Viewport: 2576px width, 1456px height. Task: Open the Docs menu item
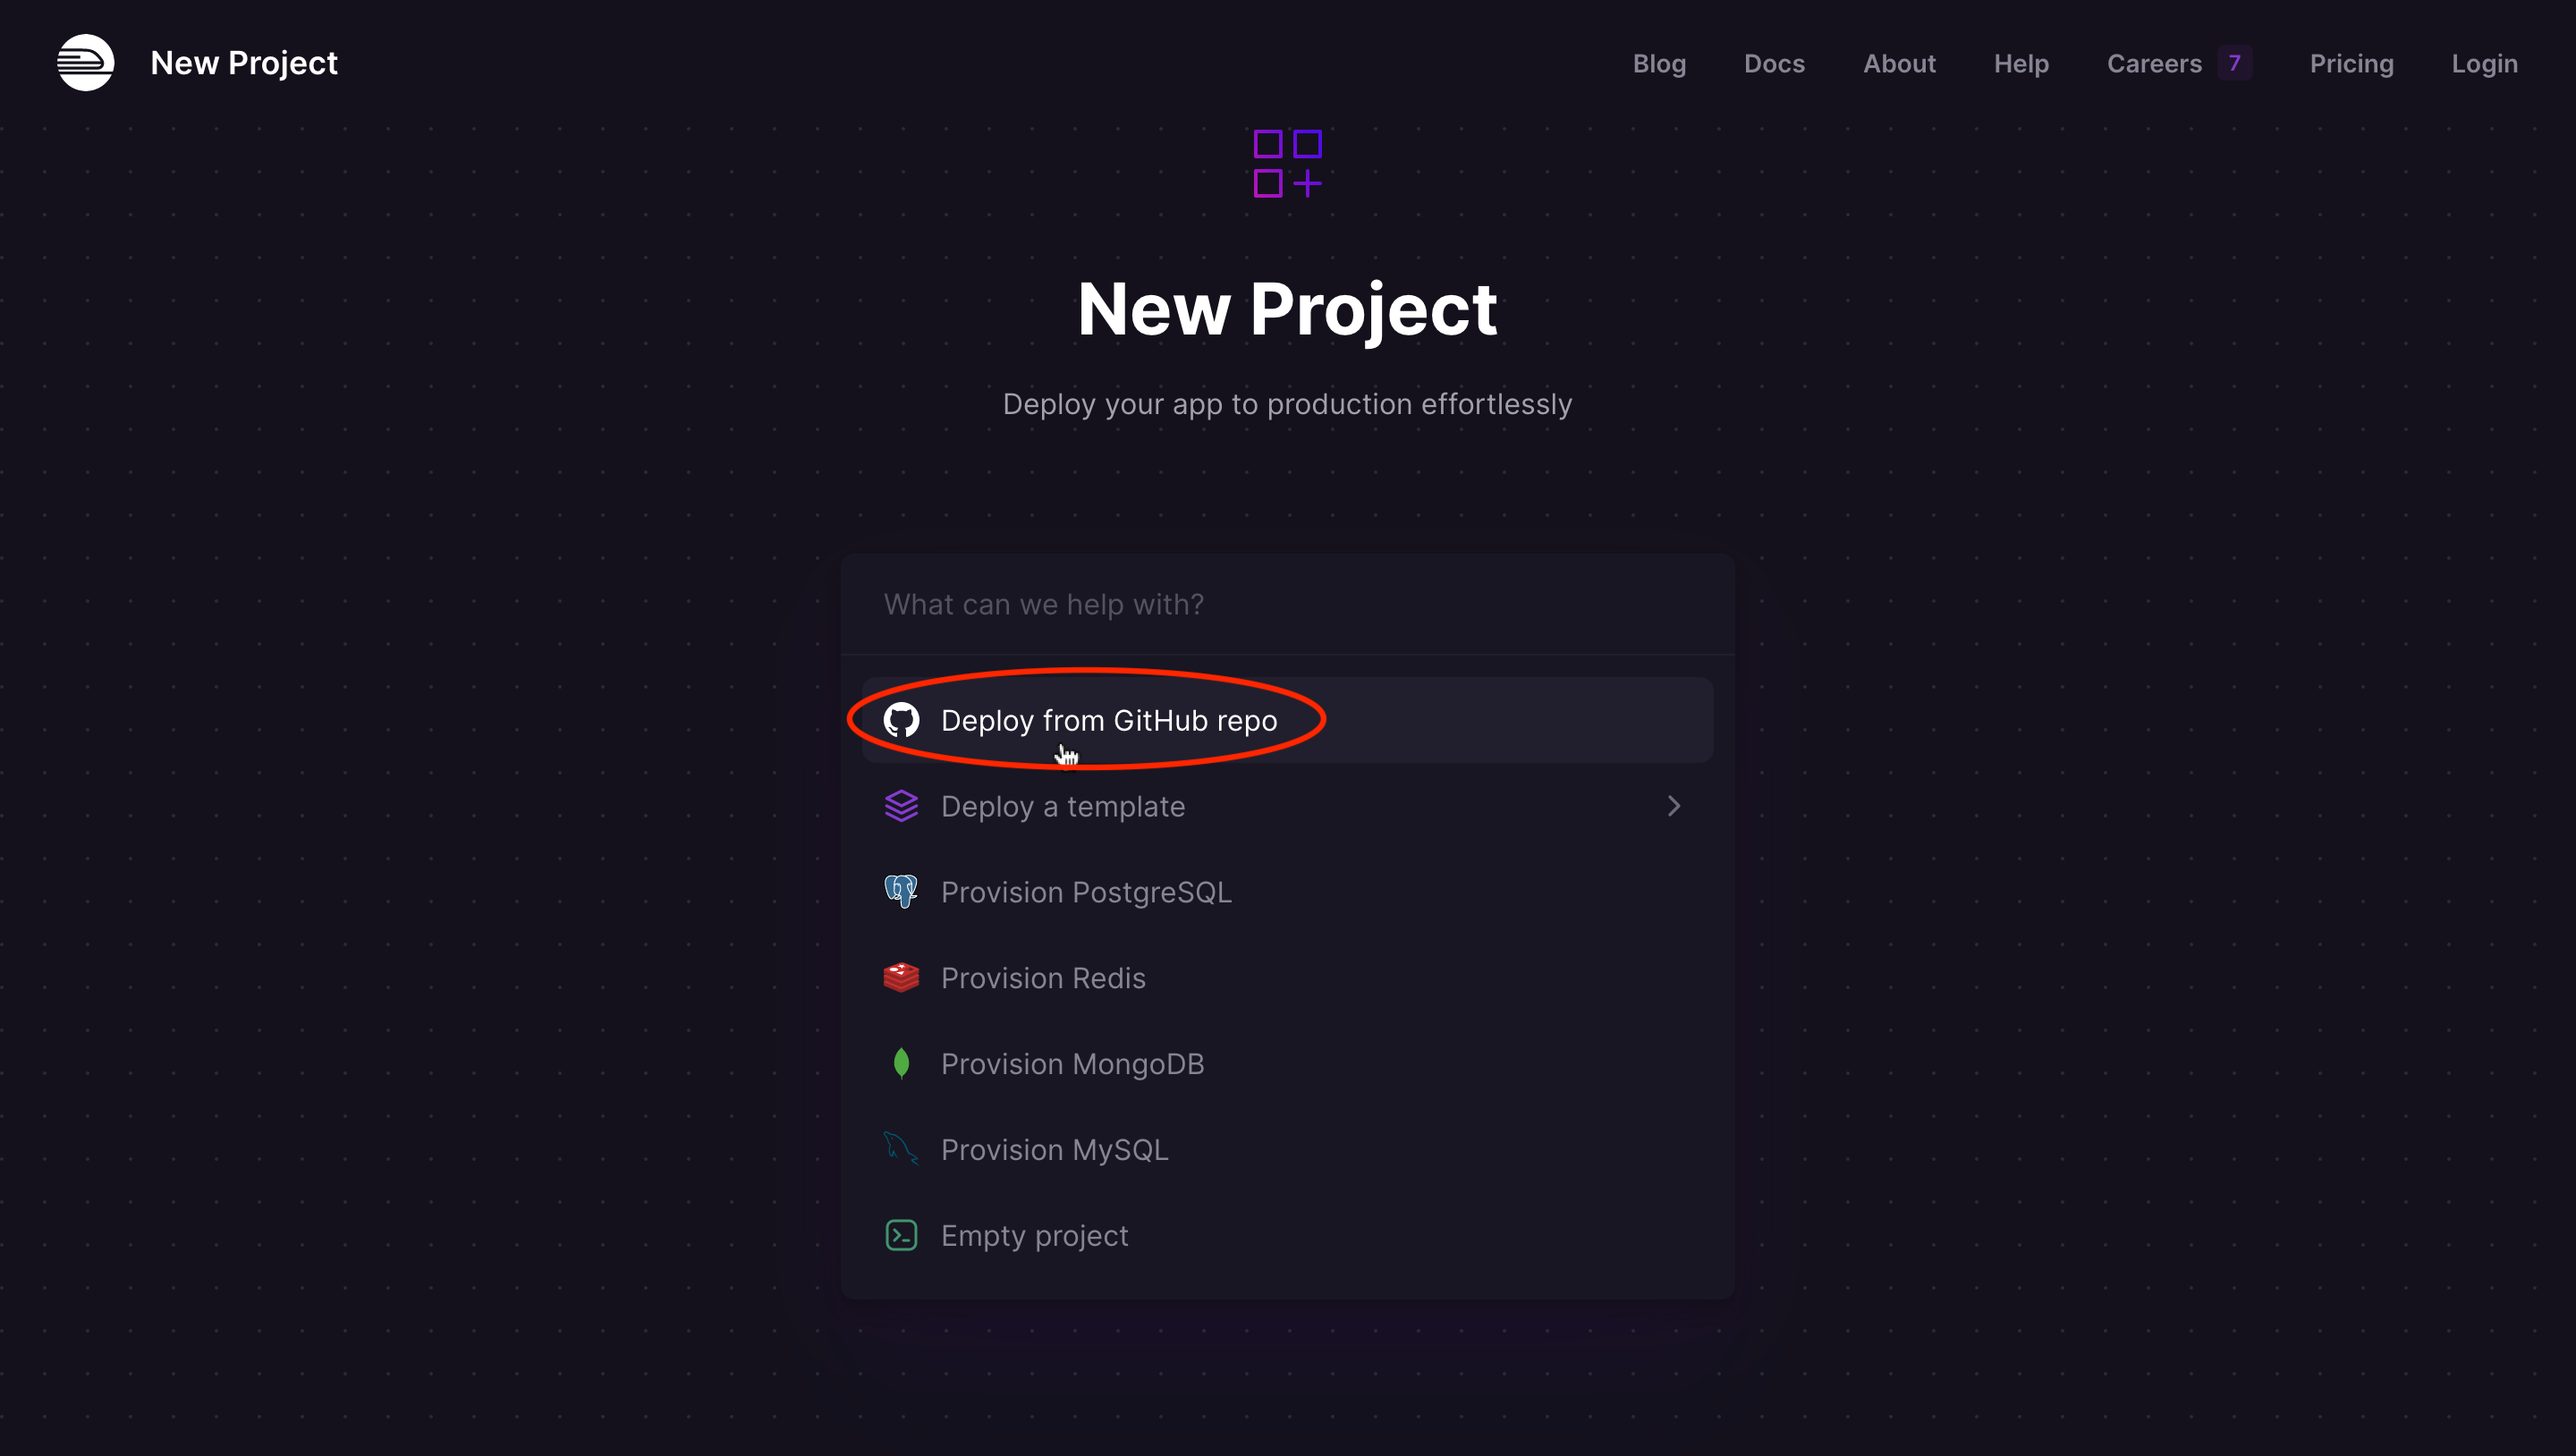(1774, 63)
